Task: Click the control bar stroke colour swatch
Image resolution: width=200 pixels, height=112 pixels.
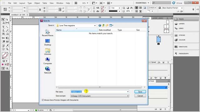Action: click(x=102, y=11)
